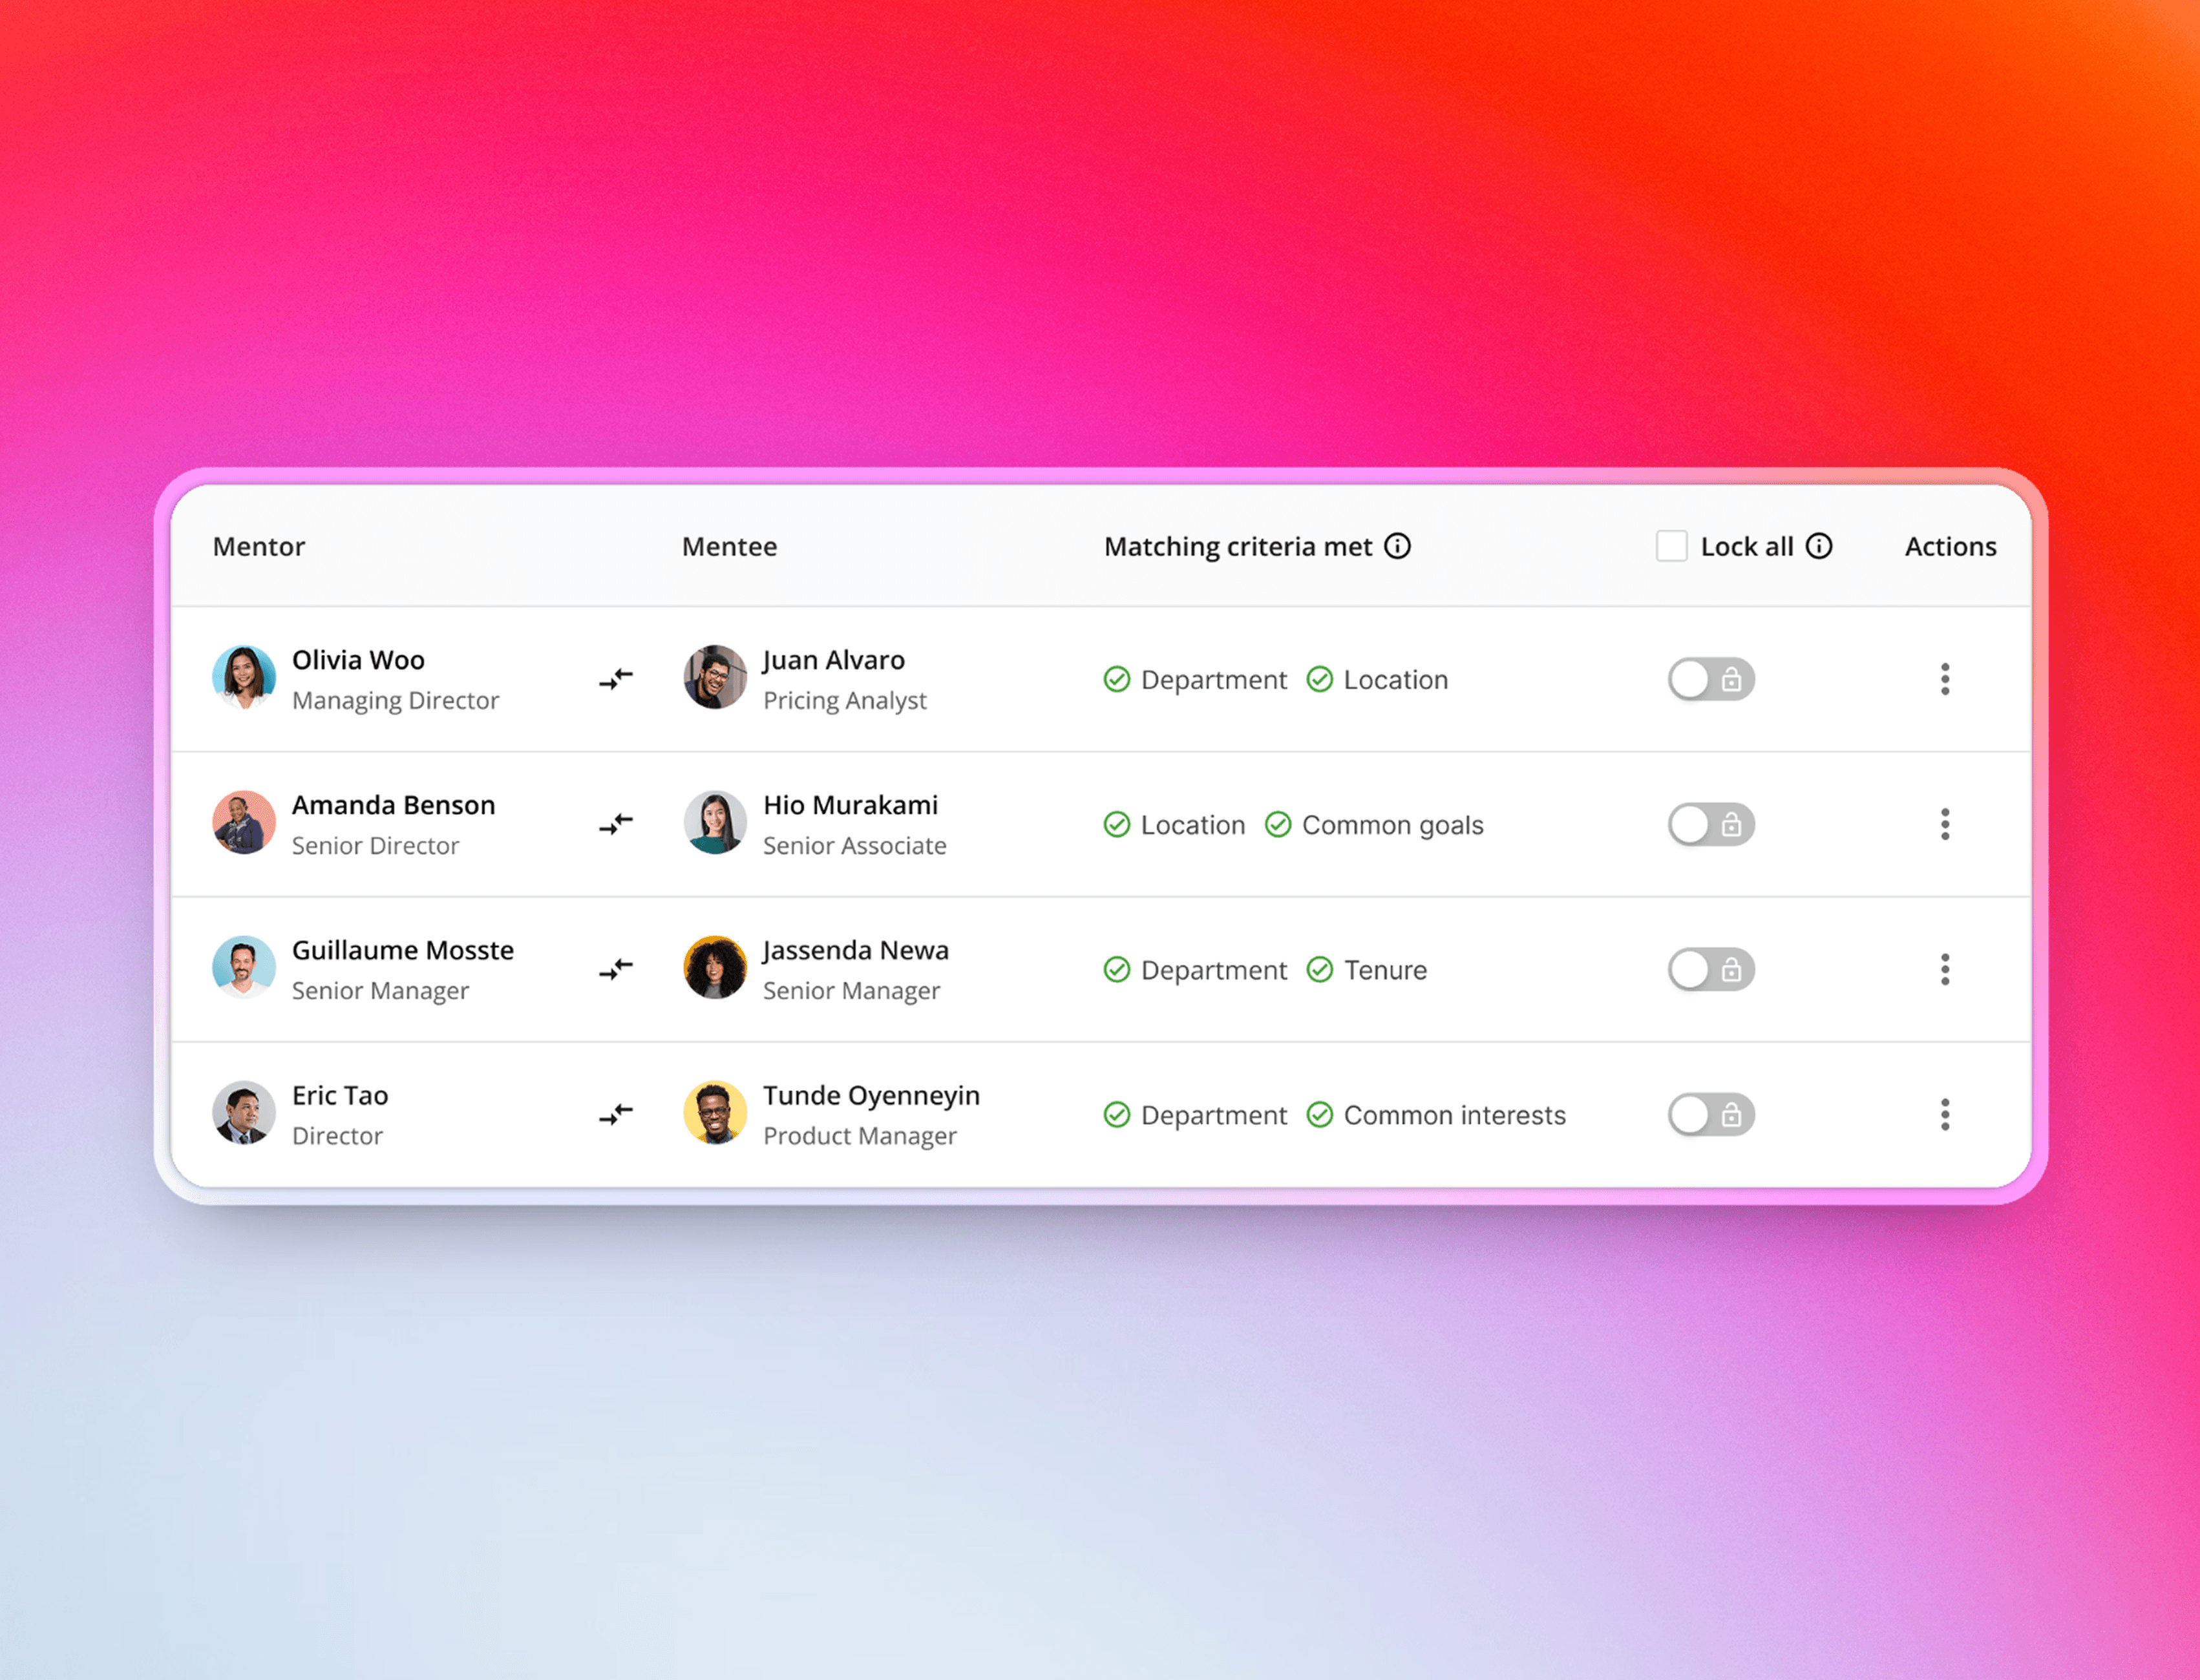
Task: Turn on the lock toggle for Eric Tao
Action: coord(1710,1115)
